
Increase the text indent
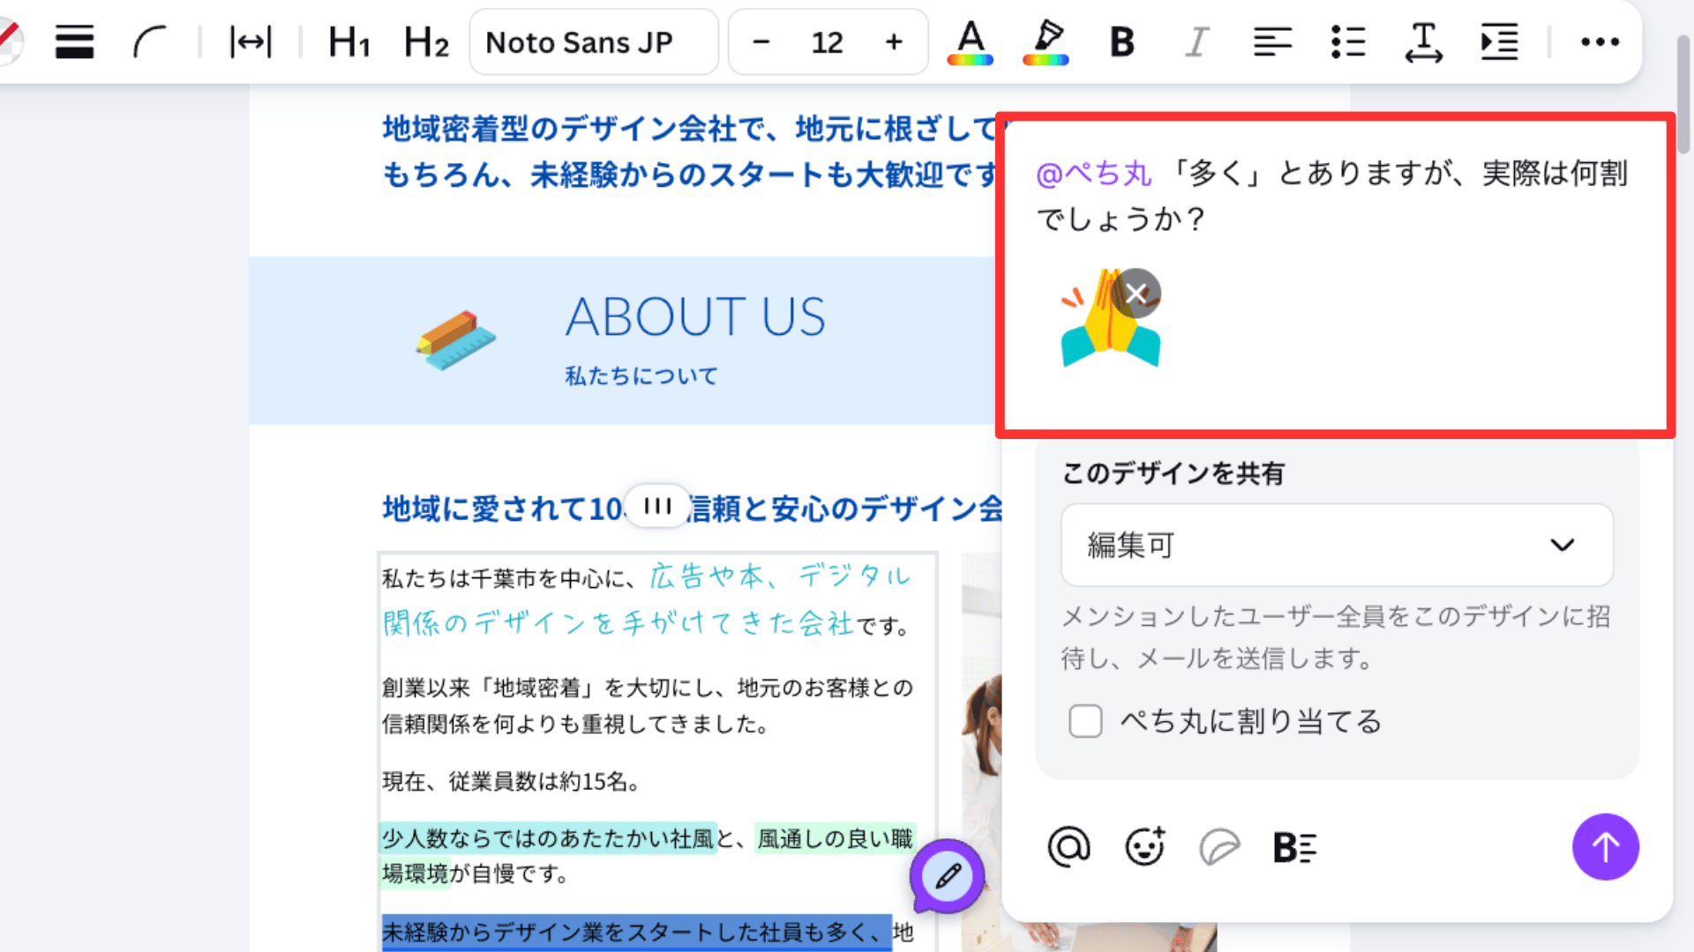(x=1499, y=41)
